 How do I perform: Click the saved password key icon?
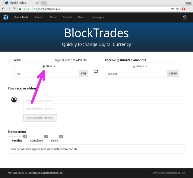coord(172,9)
